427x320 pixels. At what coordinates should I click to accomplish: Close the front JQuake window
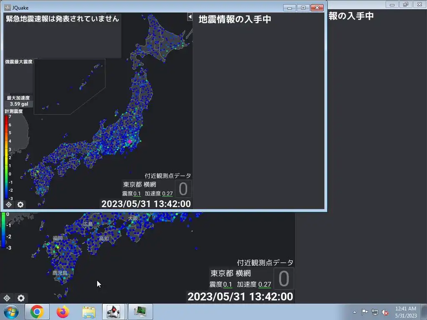point(317,7)
